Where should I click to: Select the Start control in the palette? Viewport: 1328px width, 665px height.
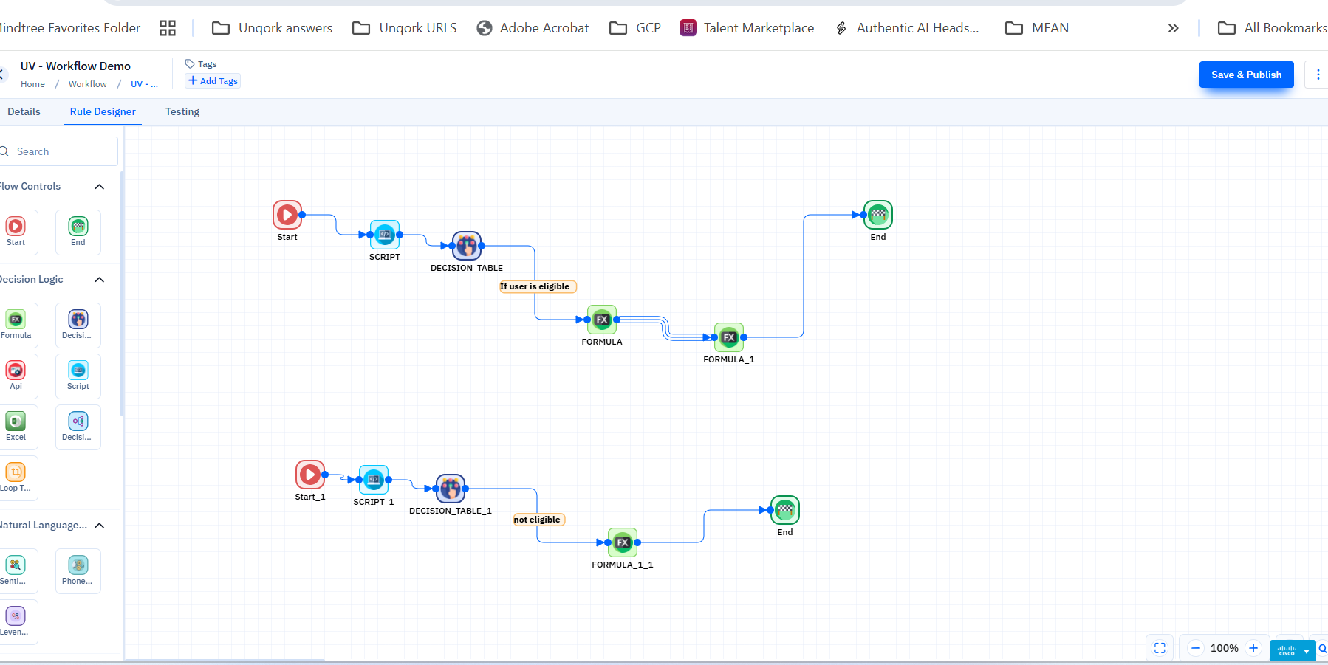[16, 232]
